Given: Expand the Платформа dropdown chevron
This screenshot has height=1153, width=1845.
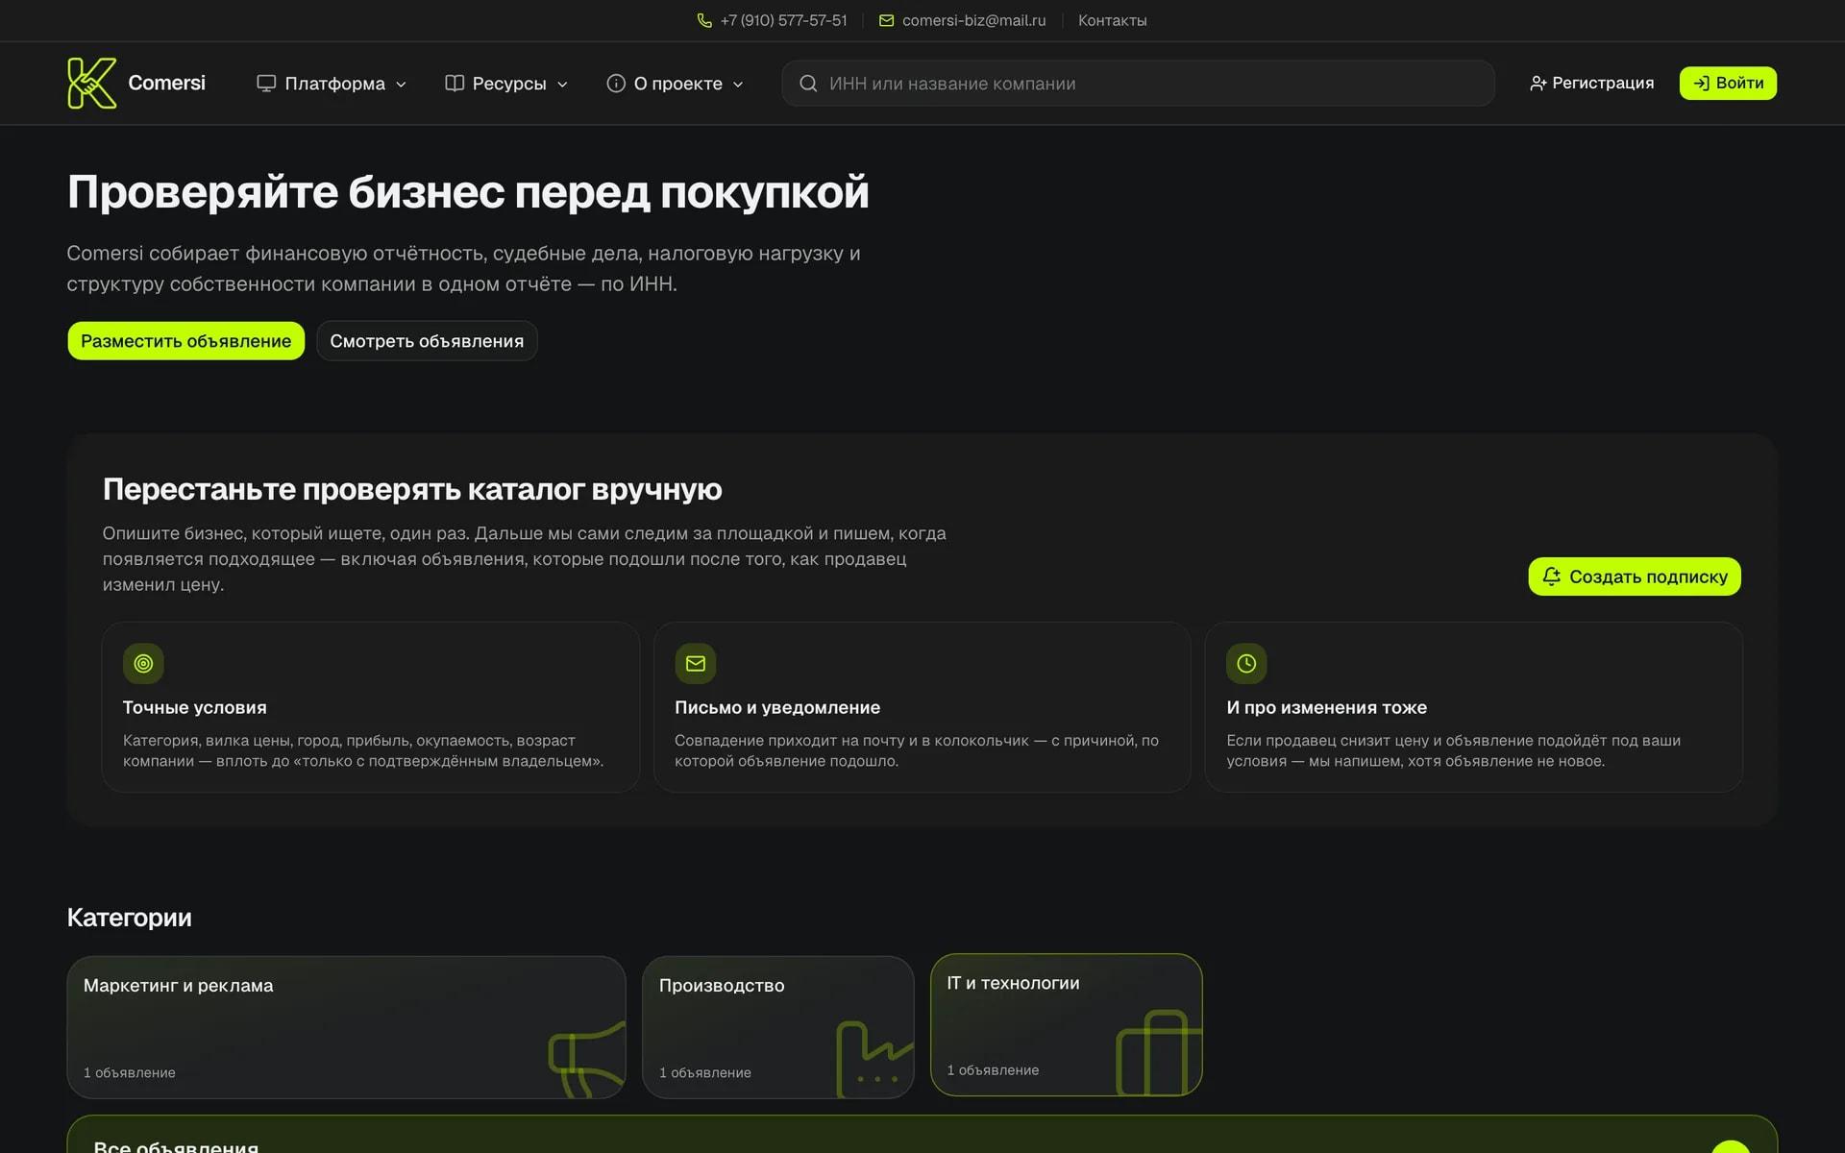Looking at the screenshot, I should (x=401, y=85).
